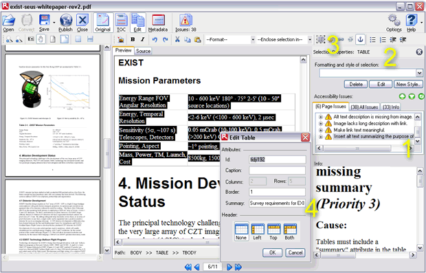426x273 pixels.
Task: Click the Delete style button
Action: pyautogui.click(x=356, y=85)
